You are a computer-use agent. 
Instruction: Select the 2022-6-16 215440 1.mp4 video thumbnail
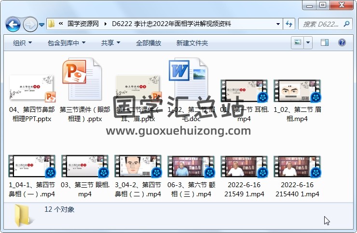coord(297,167)
